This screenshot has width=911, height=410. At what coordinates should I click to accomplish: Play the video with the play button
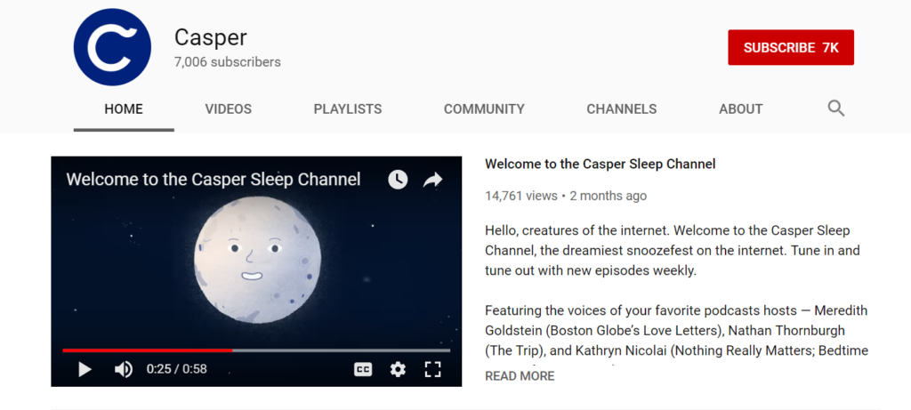(x=85, y=369)
